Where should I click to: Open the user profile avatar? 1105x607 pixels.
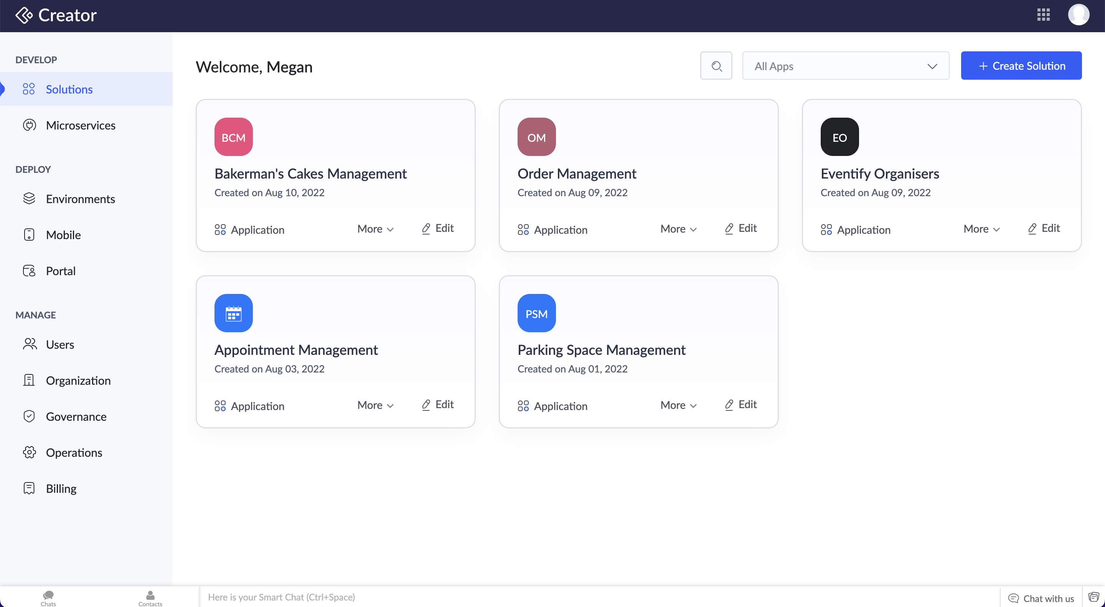1079,15
